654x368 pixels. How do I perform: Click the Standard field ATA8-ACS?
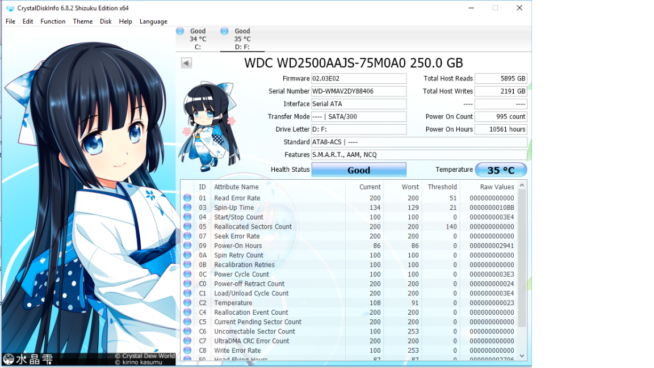tap(419, 142)
